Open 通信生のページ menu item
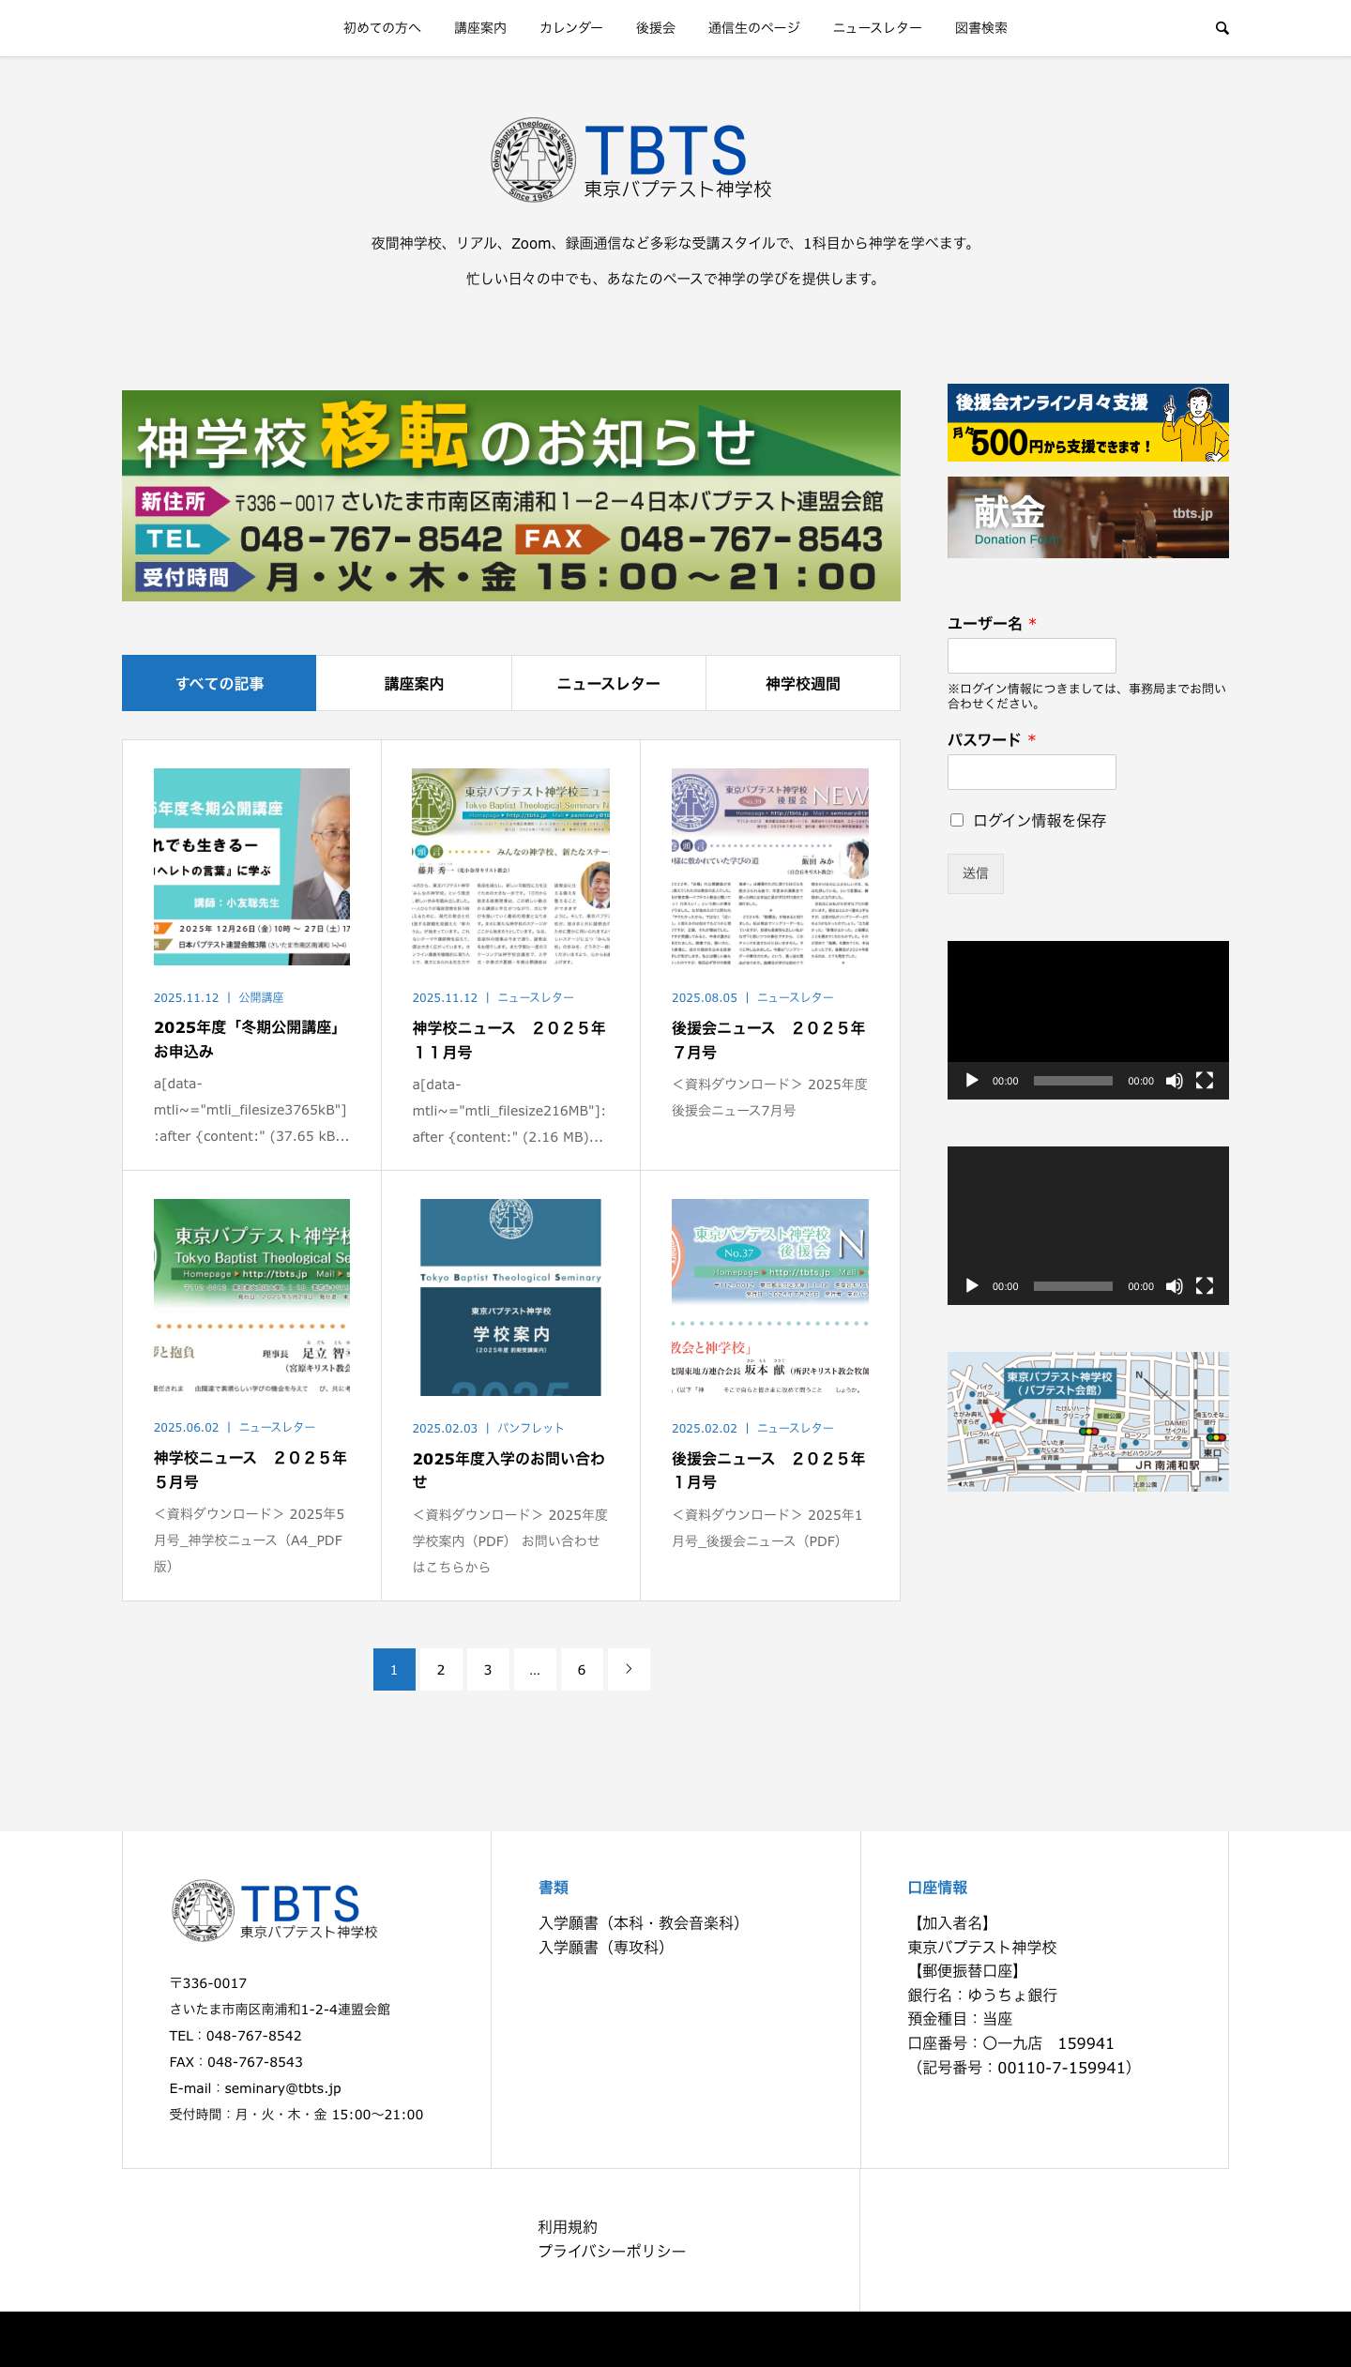1351x2367 pixels. 754,28
